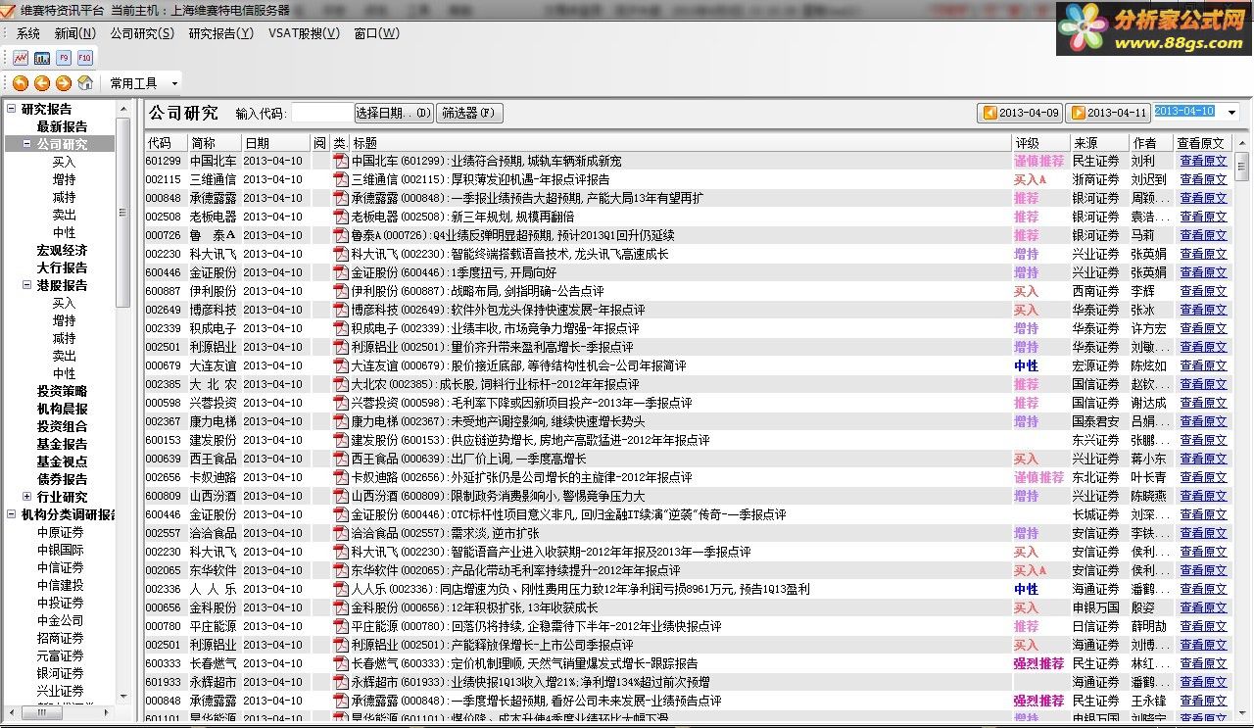
Task: Go back with the orange left arrow
Action: (42, 83)
